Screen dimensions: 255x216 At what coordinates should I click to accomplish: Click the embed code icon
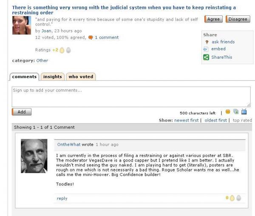(x=206, y=49)
